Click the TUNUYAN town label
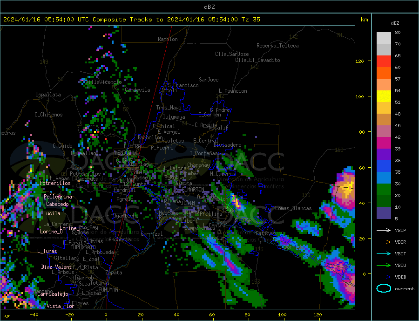The height and width of the screenshot is (321, 419). pyautogui.click(x=108, y=290)
